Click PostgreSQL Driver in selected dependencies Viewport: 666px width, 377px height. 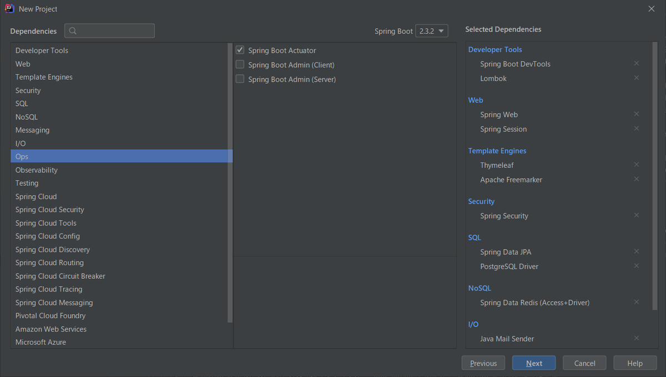(x=509, y=266)
